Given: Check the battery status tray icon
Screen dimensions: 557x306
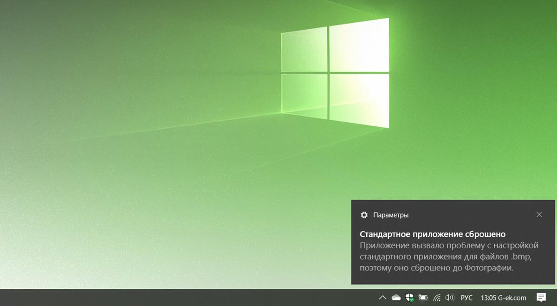Looking at the screenshot, I should pos(423,298).
